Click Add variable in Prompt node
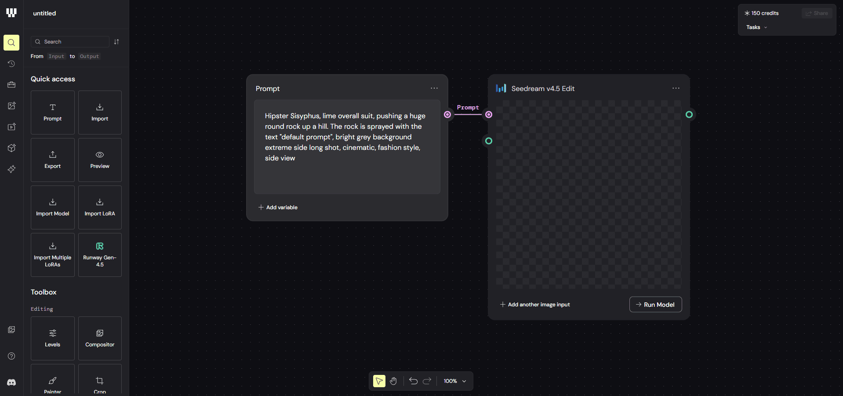 (278, 207)
